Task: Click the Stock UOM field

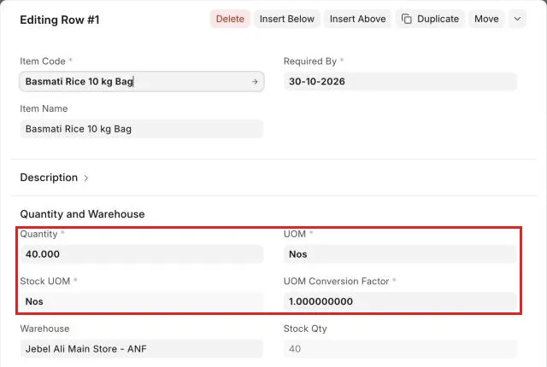Action: point(142,301)
